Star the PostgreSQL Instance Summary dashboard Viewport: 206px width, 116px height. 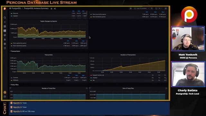(x=51, y=9)
